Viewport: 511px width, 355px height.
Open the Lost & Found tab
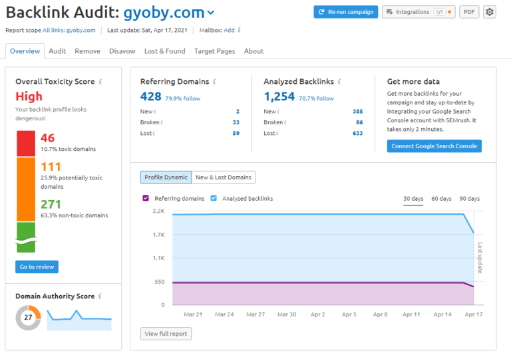[x=165, y=51]
